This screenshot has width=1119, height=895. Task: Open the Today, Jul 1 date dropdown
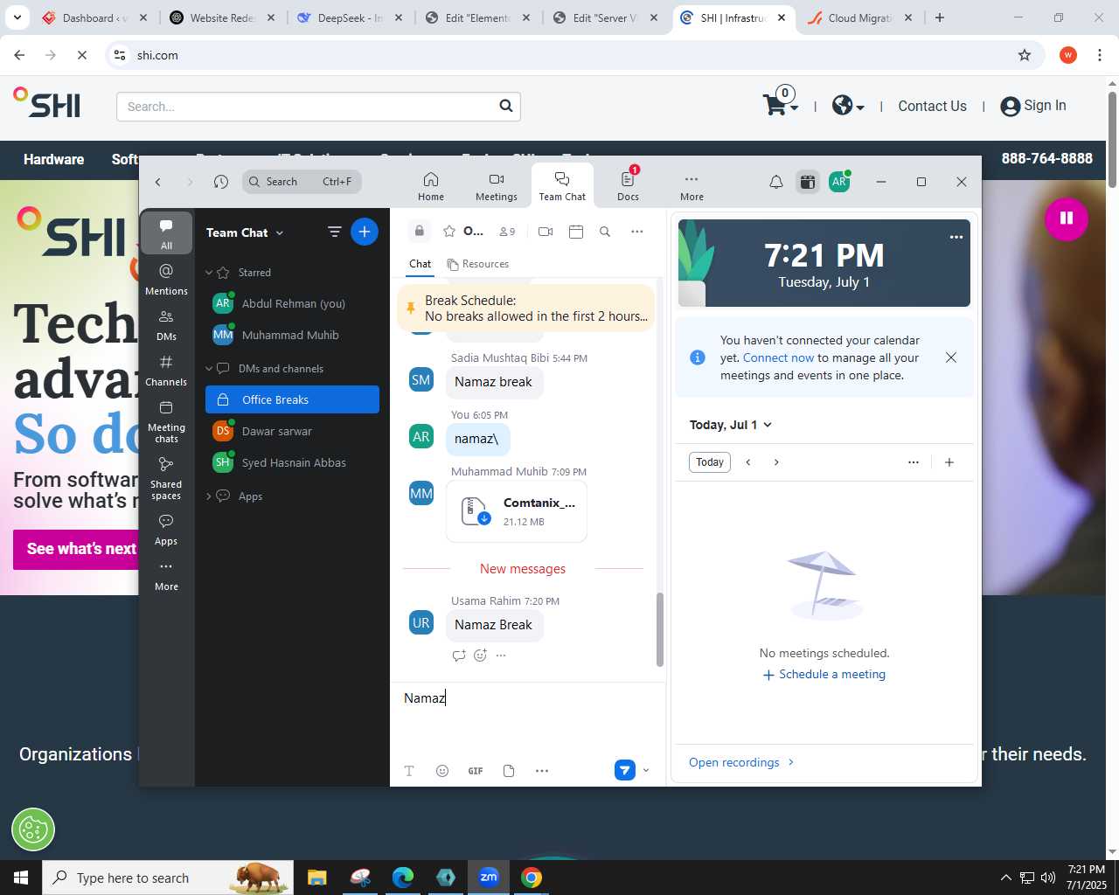coord(731,425)
